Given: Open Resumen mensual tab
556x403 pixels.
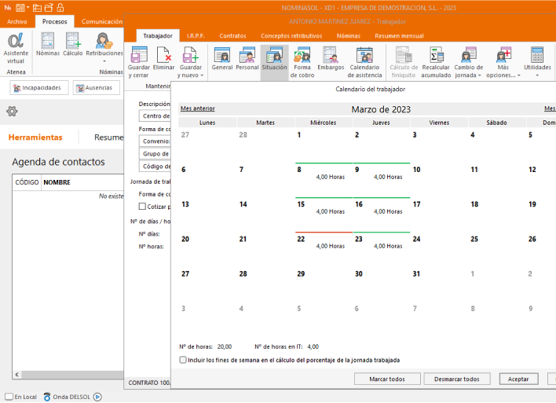Looking at the screenshot, I should pyautogui.click(x=399, y=36).
